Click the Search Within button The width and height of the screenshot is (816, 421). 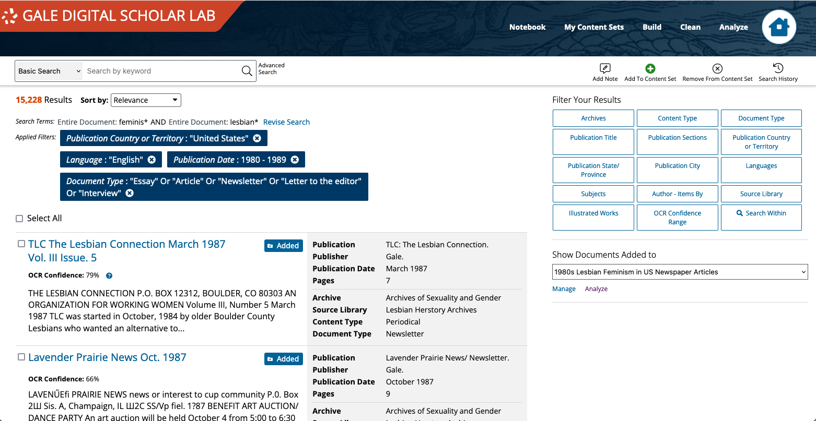(761, 218)
